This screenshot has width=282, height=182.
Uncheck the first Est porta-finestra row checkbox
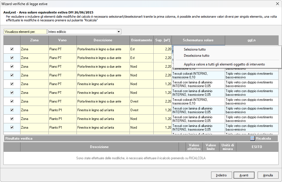coord(12,49)
